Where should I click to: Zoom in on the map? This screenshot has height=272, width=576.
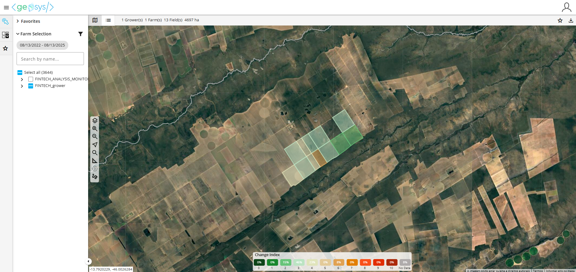95,129
